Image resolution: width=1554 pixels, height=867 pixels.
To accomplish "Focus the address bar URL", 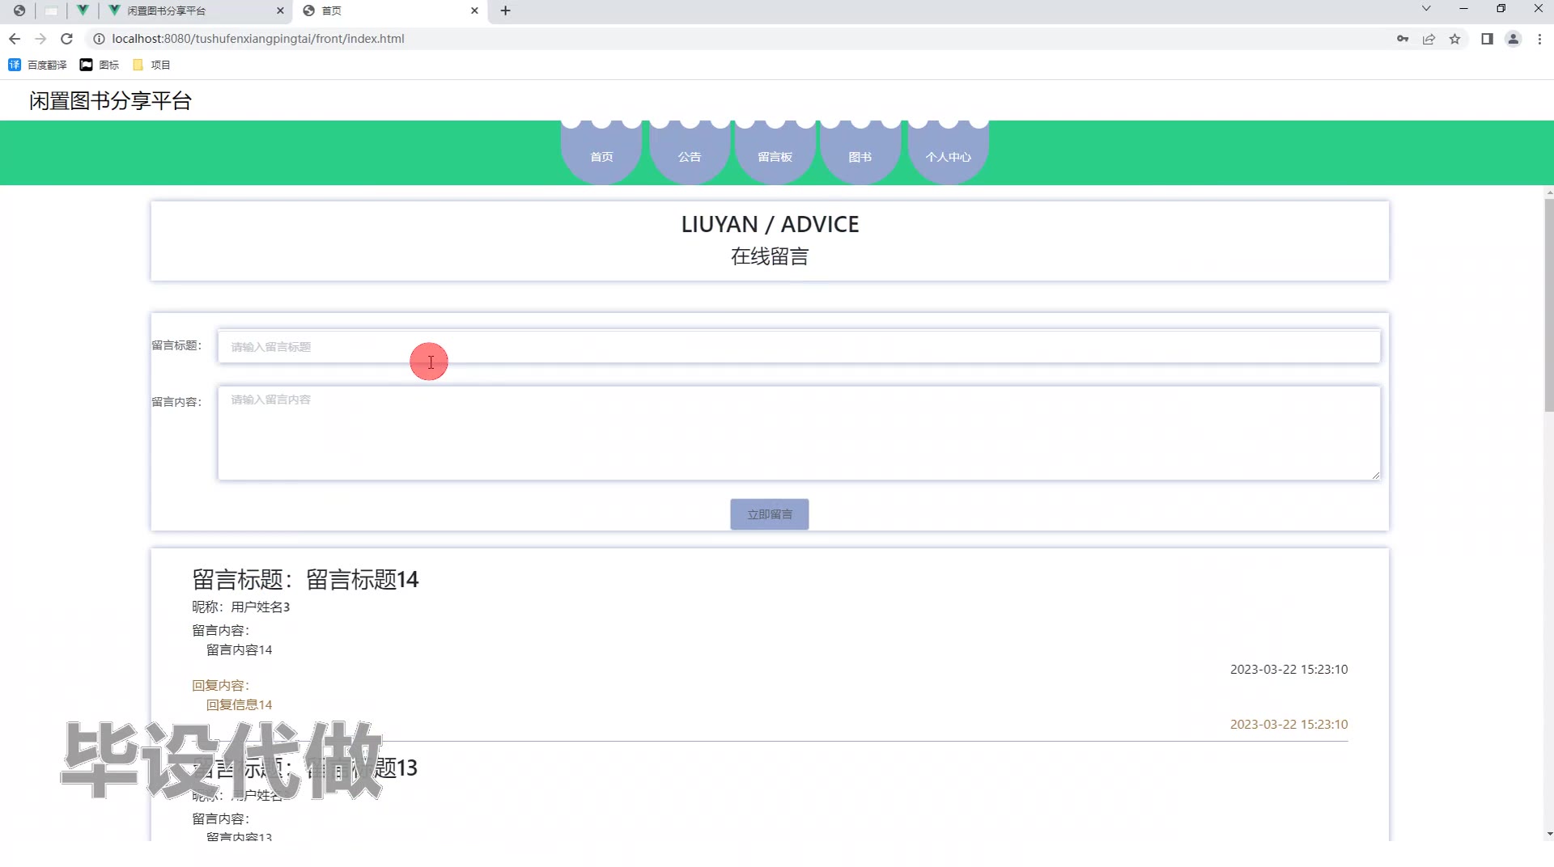I will coord(258,39).
